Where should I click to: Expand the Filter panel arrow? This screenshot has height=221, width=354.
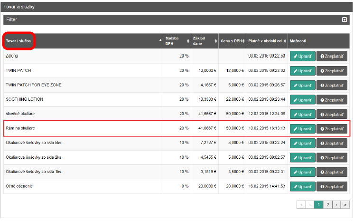345,19
